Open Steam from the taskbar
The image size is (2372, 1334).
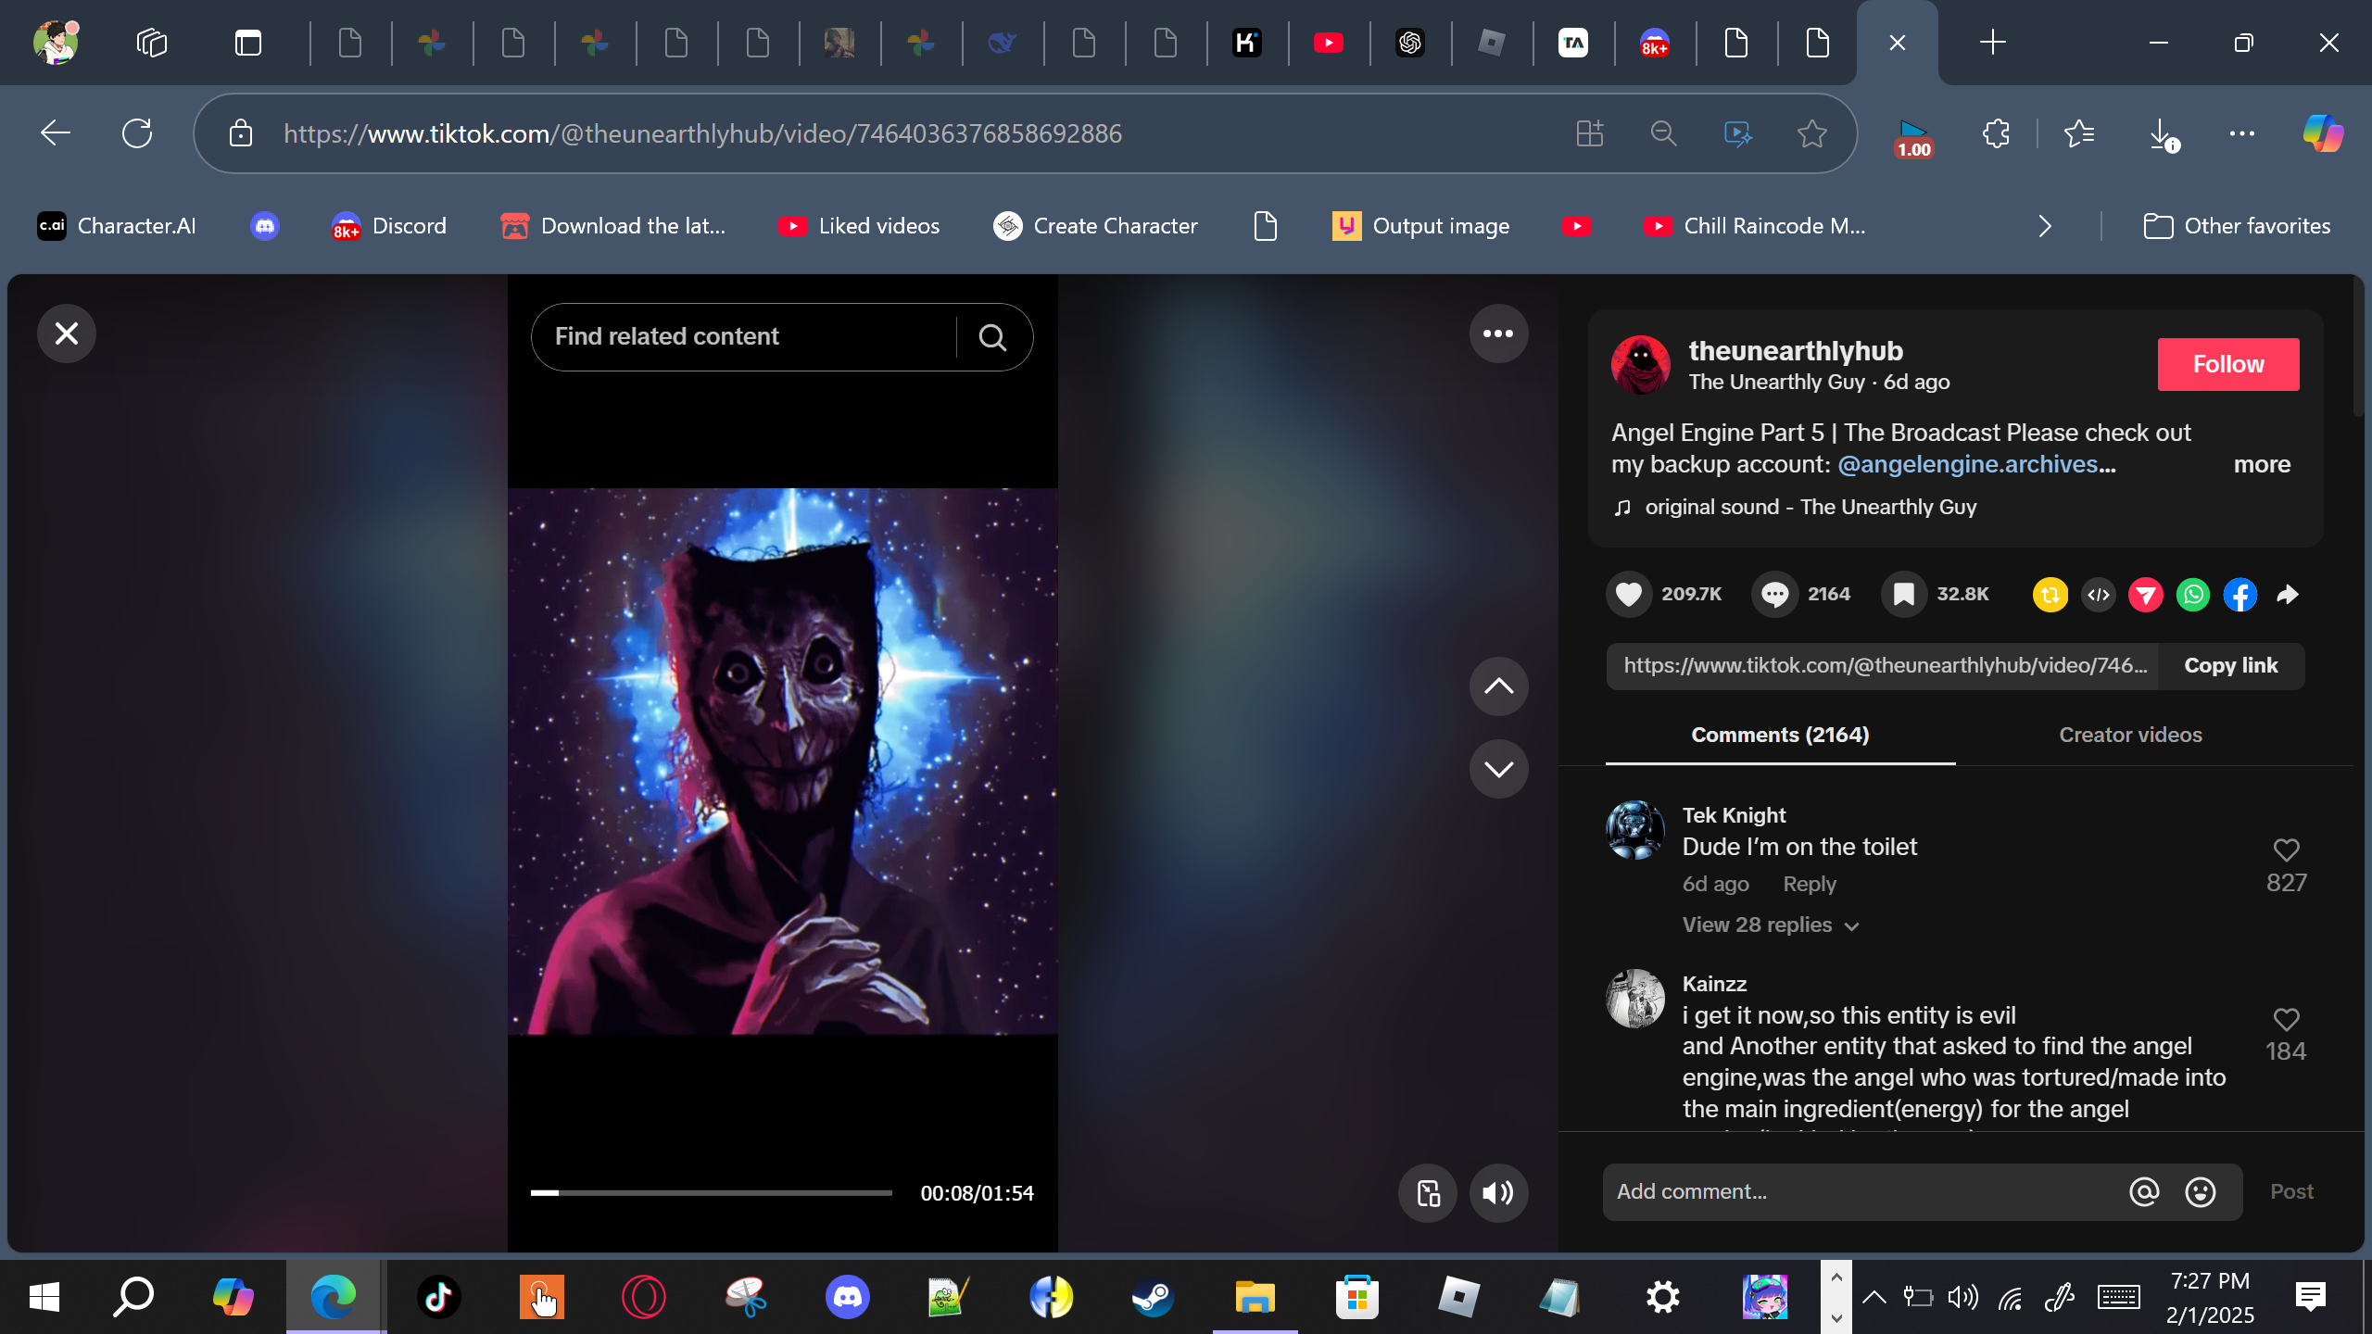(x=1153, y=1297)
